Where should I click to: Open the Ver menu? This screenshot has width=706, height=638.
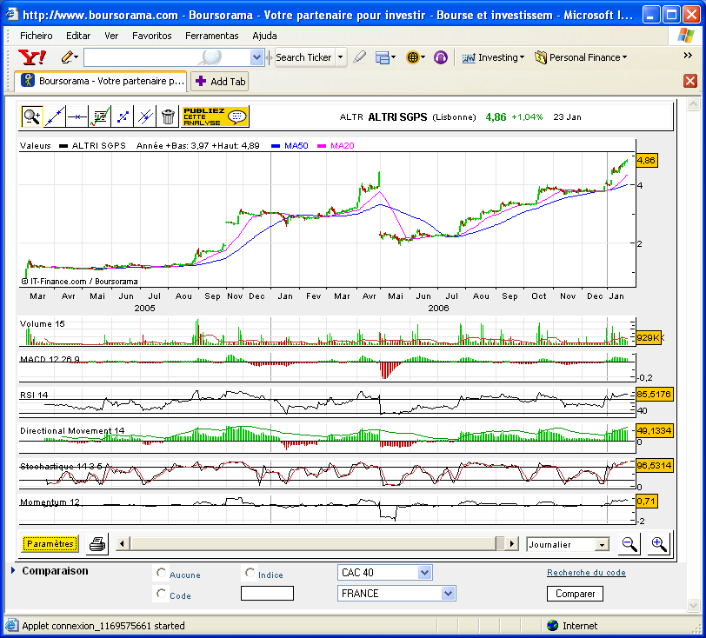pos(111,36)
